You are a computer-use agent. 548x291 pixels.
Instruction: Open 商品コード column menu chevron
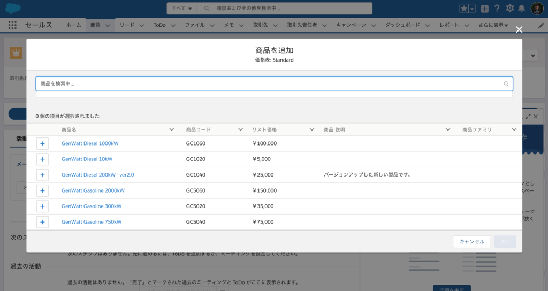pyautogui.click(x=240, y=129)
